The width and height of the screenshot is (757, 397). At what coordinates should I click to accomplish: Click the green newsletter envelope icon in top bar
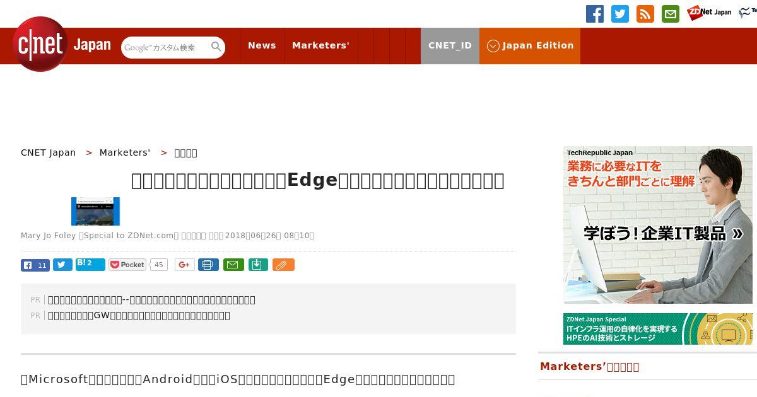click(671, 14)
